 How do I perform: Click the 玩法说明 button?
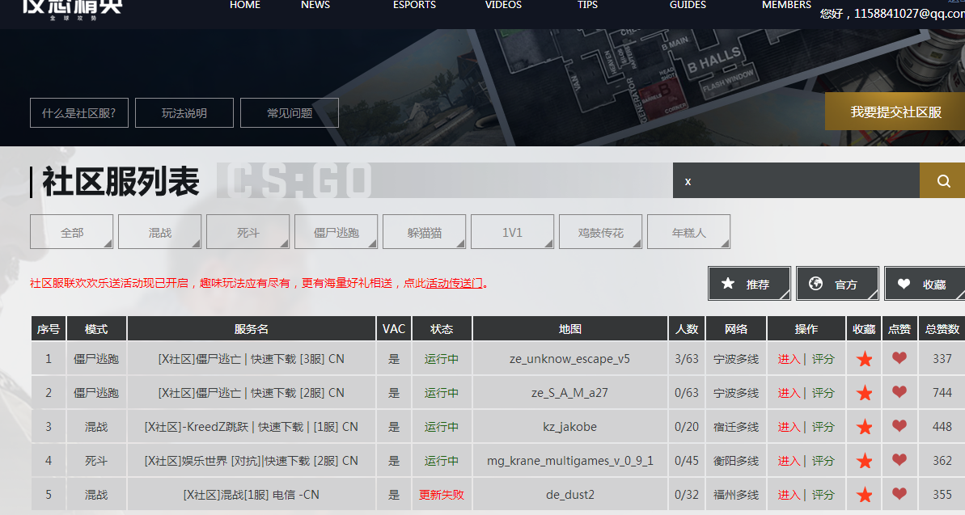184,112
